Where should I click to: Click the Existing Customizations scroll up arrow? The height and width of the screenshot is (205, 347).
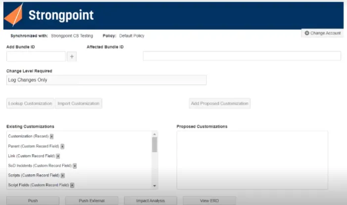154,134
